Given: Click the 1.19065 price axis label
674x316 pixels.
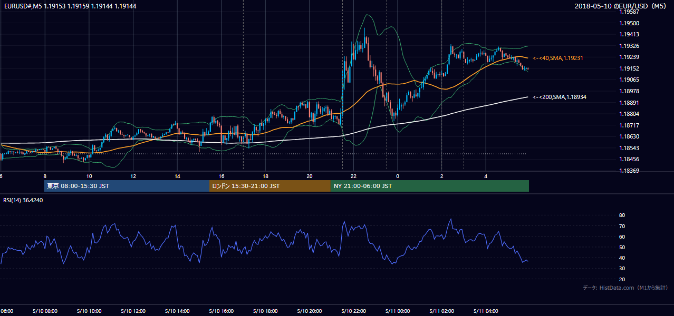Looking at the screenshot, I should tap(630, 80).
